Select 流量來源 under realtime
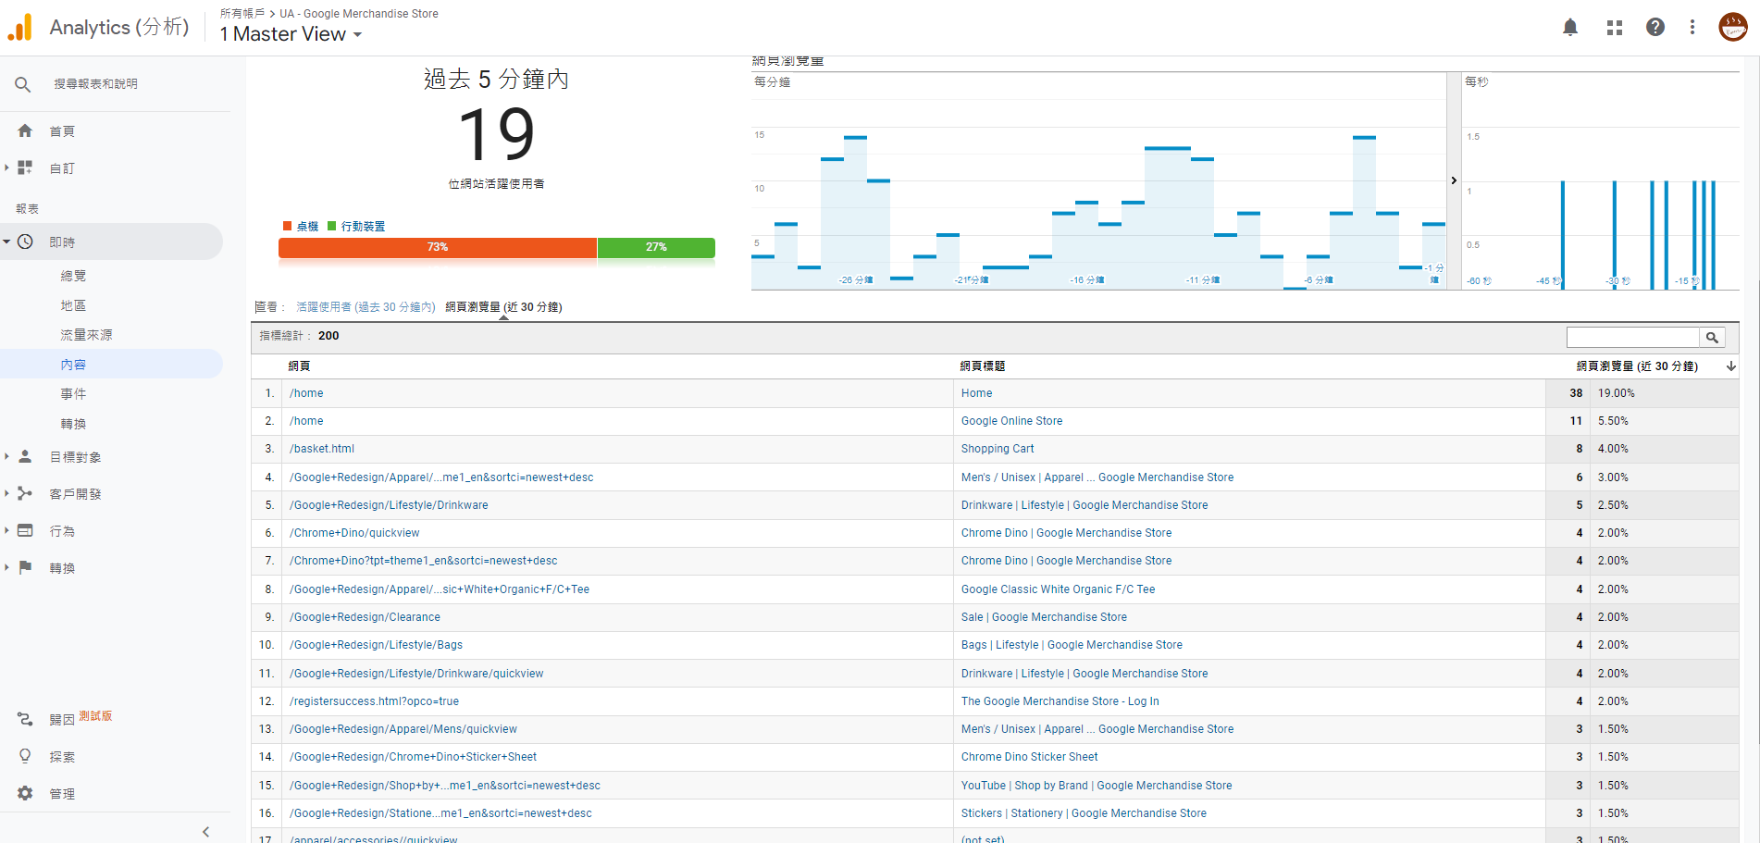The width and height of the screenshot is (1760, 843). tap(86, 335)
